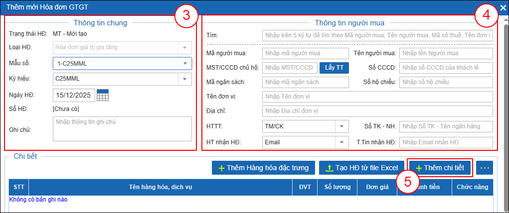
Task: Click the Mã người mua input
Action: coord(305,53)
